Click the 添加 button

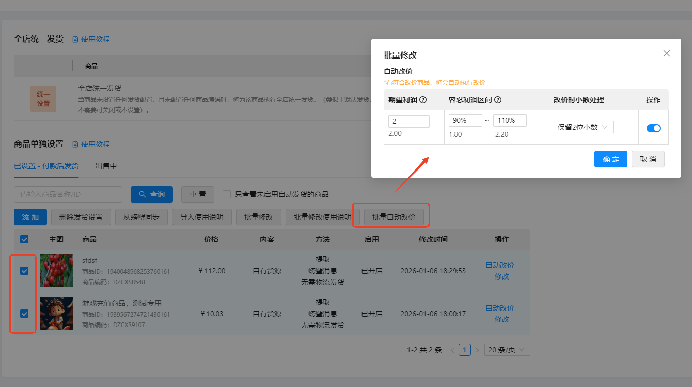click(30, 217)
